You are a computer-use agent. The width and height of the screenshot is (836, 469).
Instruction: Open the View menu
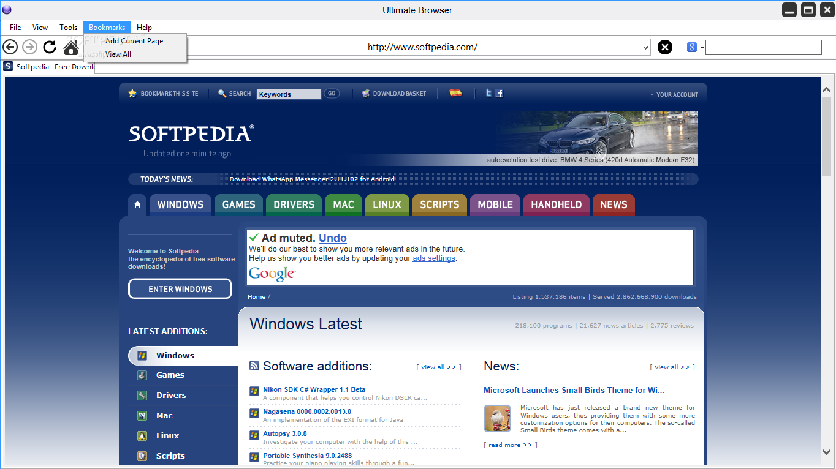click(40, 28)
